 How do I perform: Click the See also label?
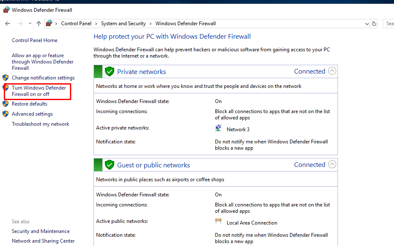coord(21,222)
